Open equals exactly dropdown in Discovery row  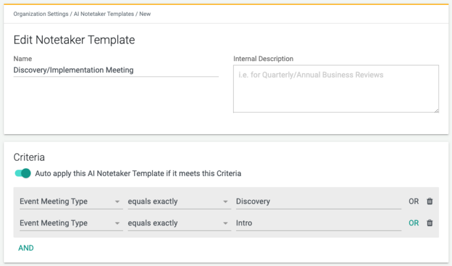click(180, 201)
